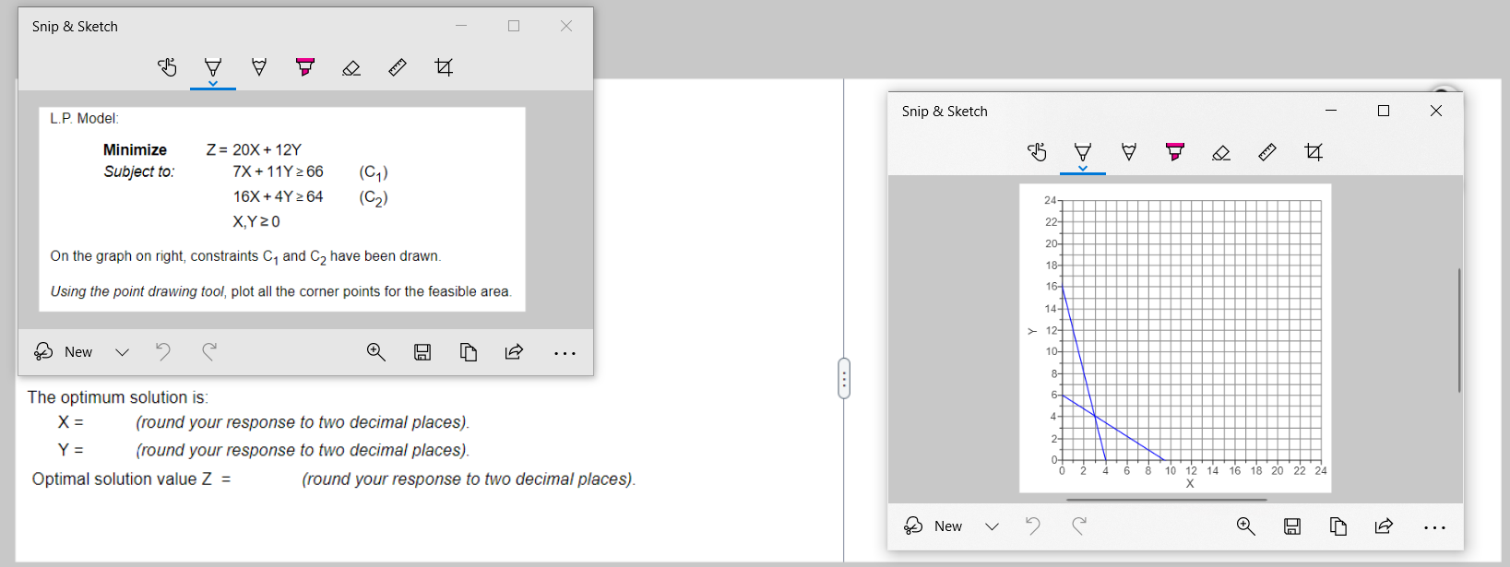Click constraint text "16X + 4Y ≥ 64"
Screen dimensions: 1510x567
click(278, 196)
